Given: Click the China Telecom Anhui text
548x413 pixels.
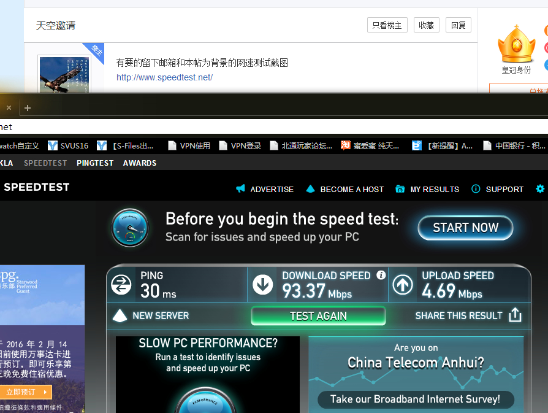Looking at the screenshot, I should [x=416, y=363].
